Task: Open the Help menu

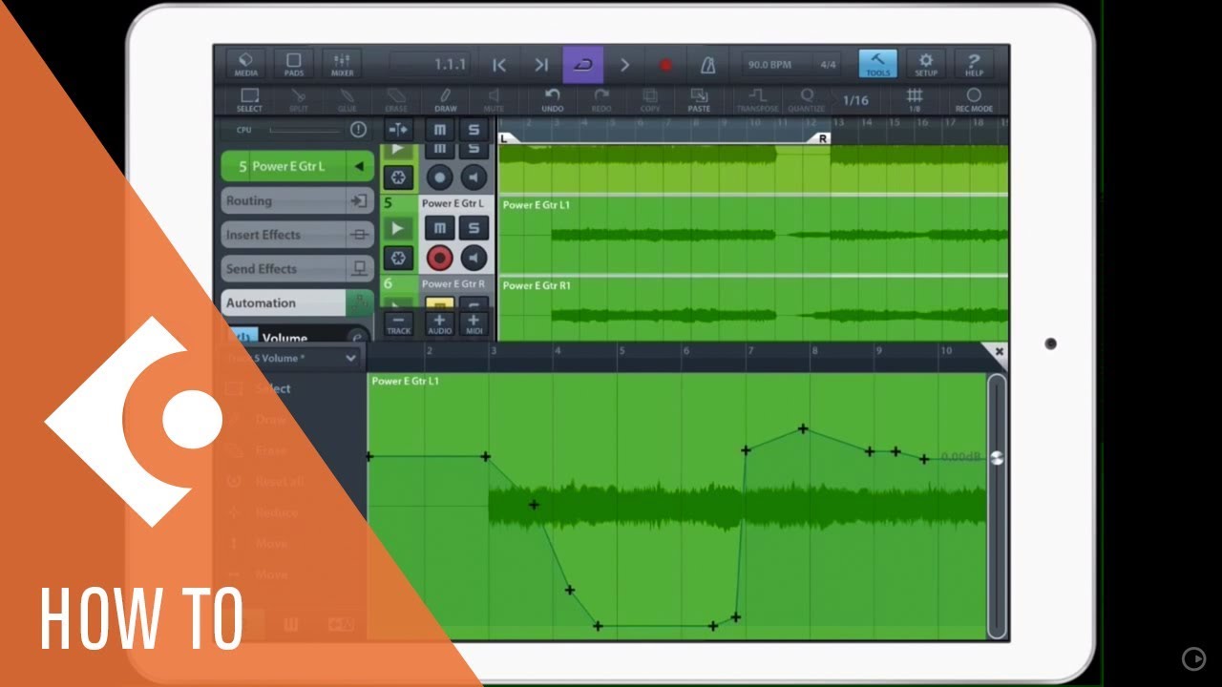Action: [x=974, y=64]
